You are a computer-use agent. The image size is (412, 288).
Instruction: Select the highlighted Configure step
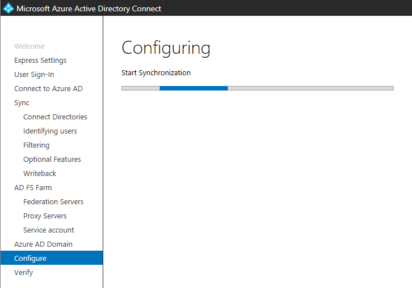coord(52,258)
